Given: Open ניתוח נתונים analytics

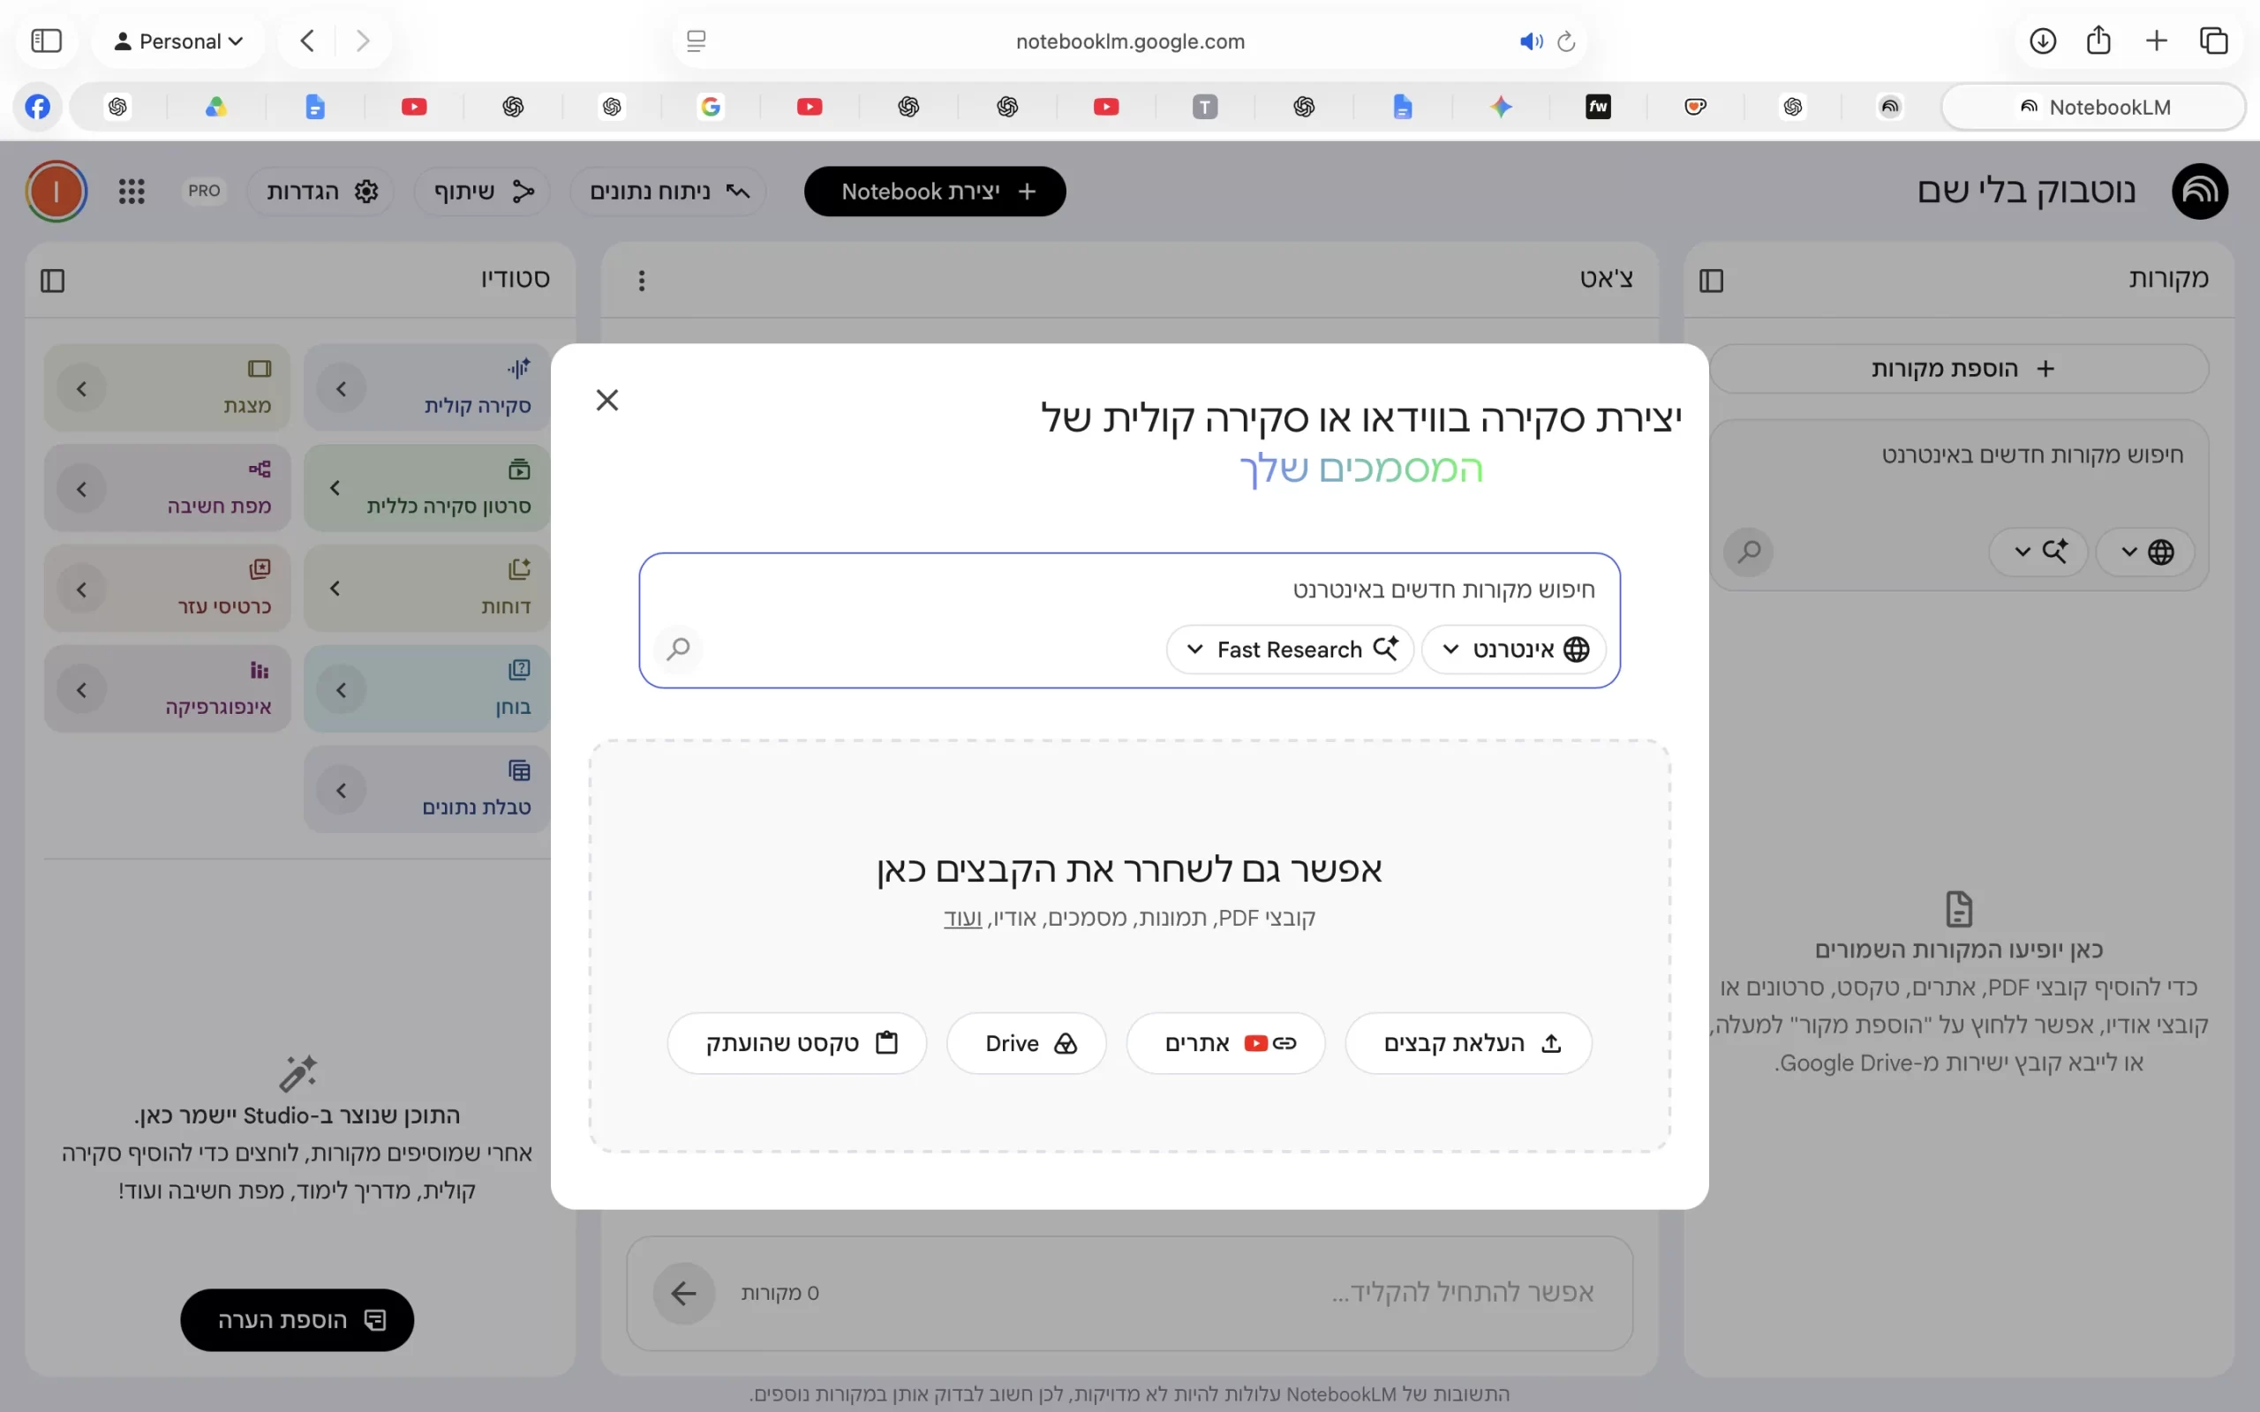Looking at the screenshot, I should 667,192.
